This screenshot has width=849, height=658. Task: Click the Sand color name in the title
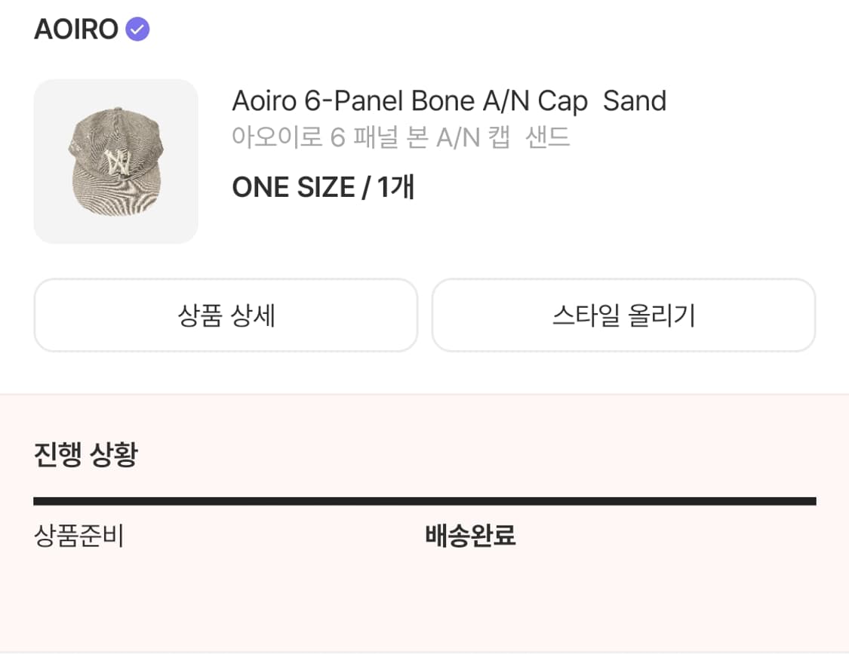638,100
